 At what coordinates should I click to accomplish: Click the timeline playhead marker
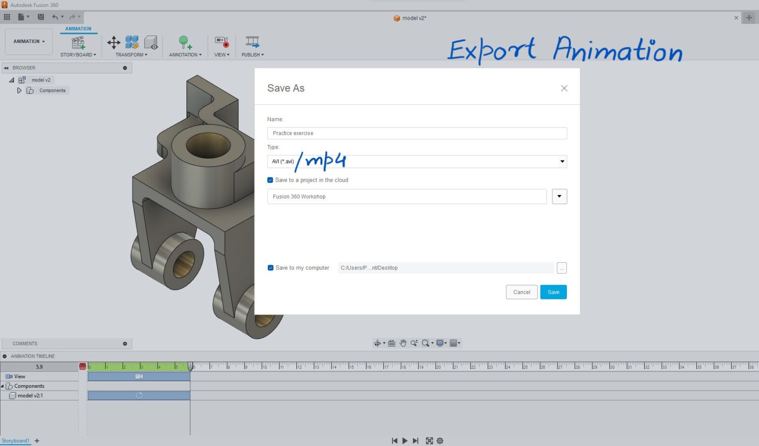pos(190,366)
